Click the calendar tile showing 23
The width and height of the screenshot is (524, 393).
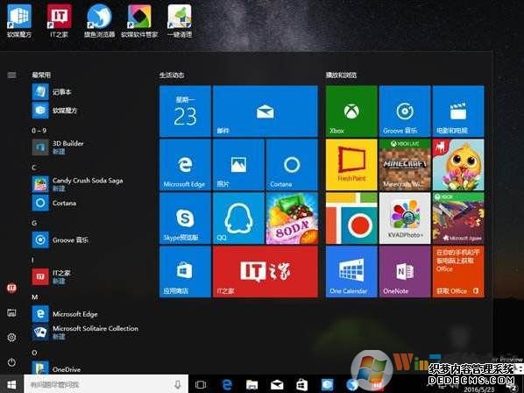(x=185, y=111)
